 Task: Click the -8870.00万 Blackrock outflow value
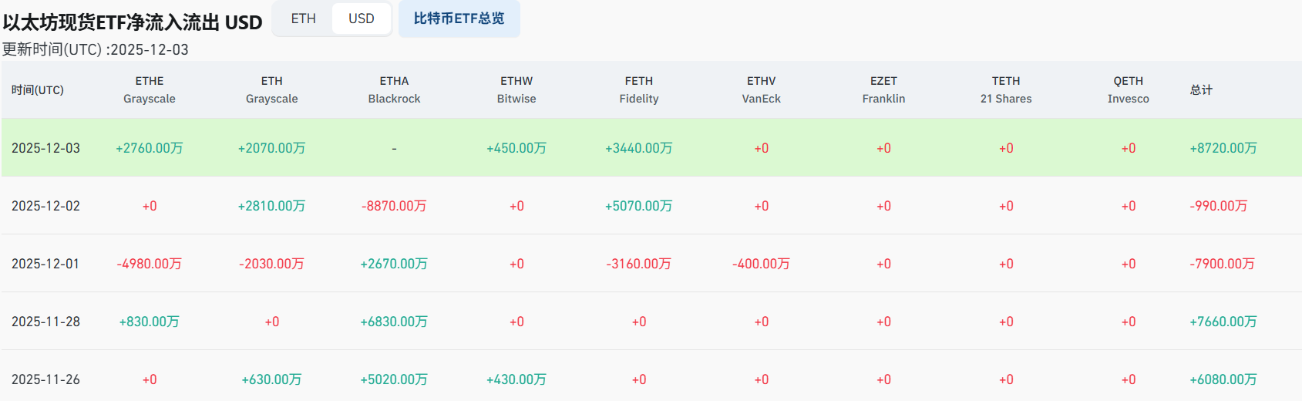[394, 206]
